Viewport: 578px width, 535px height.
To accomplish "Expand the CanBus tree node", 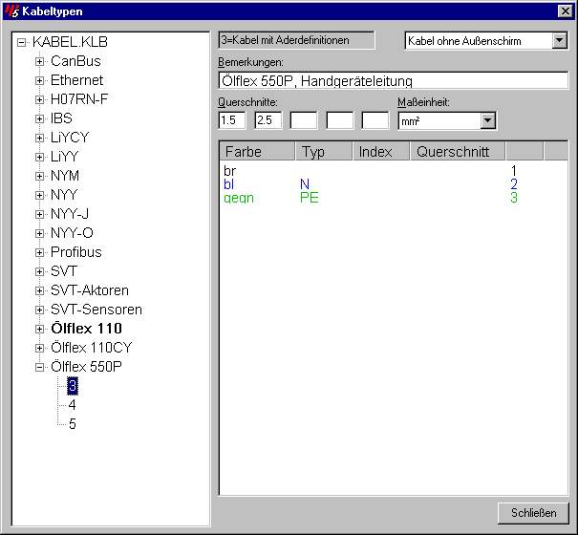I will [x=39, y=61].
